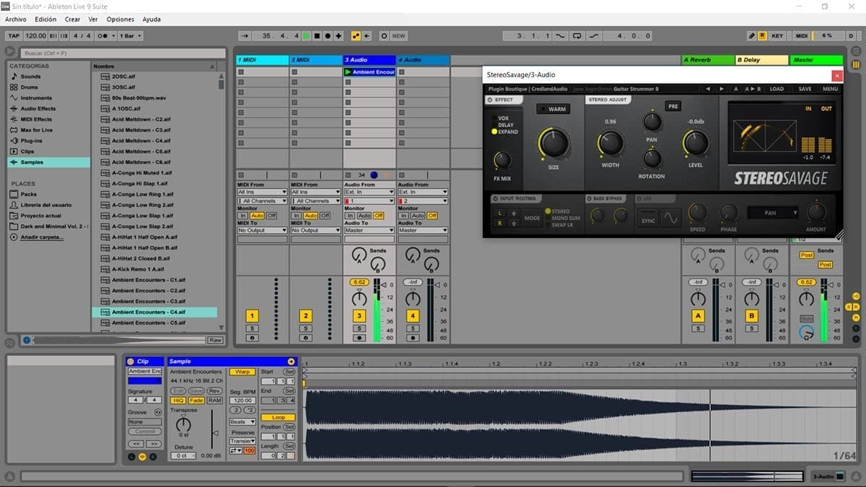Open track 1 No Output dropdown
Viewport: 866px width, 487px height.
click(x=262, y=230)
